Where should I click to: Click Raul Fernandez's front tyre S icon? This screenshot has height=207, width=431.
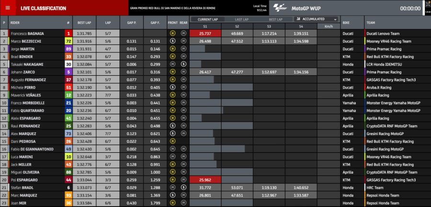coord(172,126)
